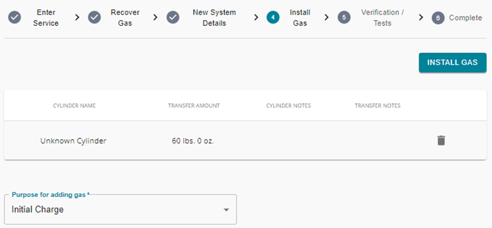The height and width of the screenshot is (228, 492).
Task: Click the 60 lbs. 0 oz. transfer amount
Action: click(x=193, y=141)
